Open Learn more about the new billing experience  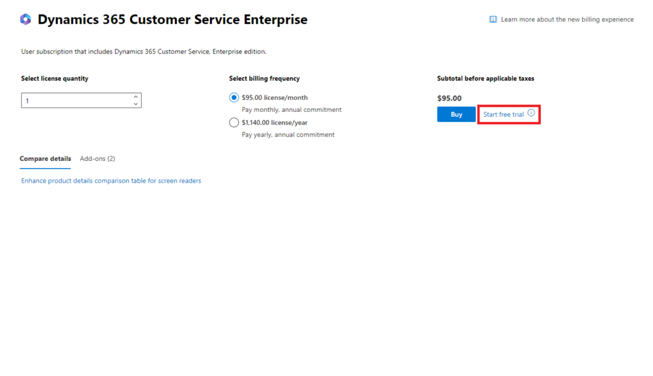tap(567, 20)
